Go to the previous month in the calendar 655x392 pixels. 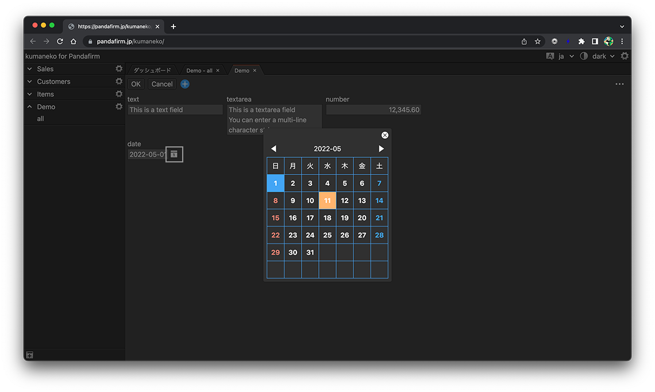[273, 149]
